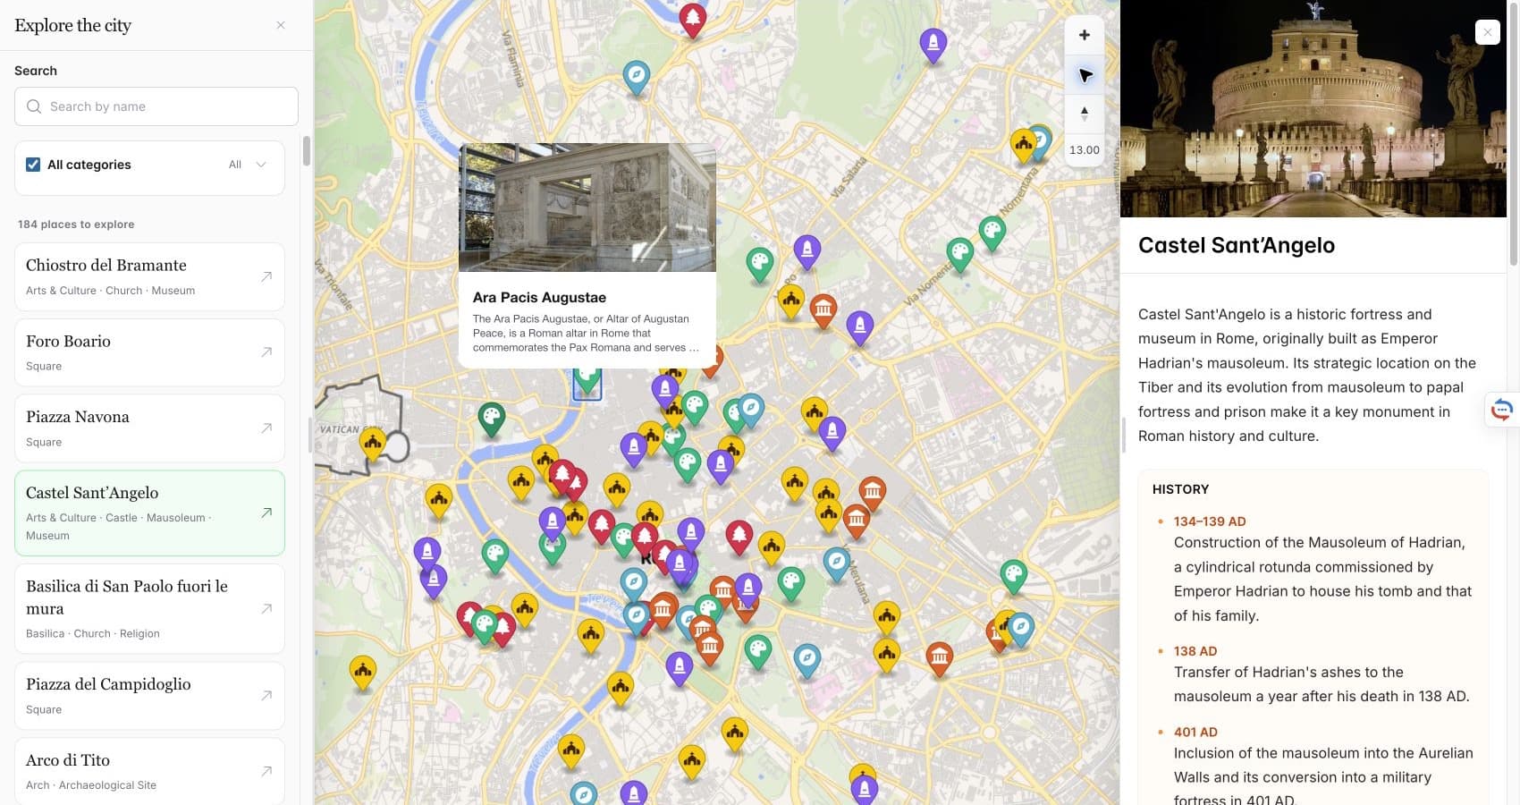Image resolution: width=1520 pixels, height=805 pixels.
Task: Zoom in with the map plus button
Action: point(1085,35)
